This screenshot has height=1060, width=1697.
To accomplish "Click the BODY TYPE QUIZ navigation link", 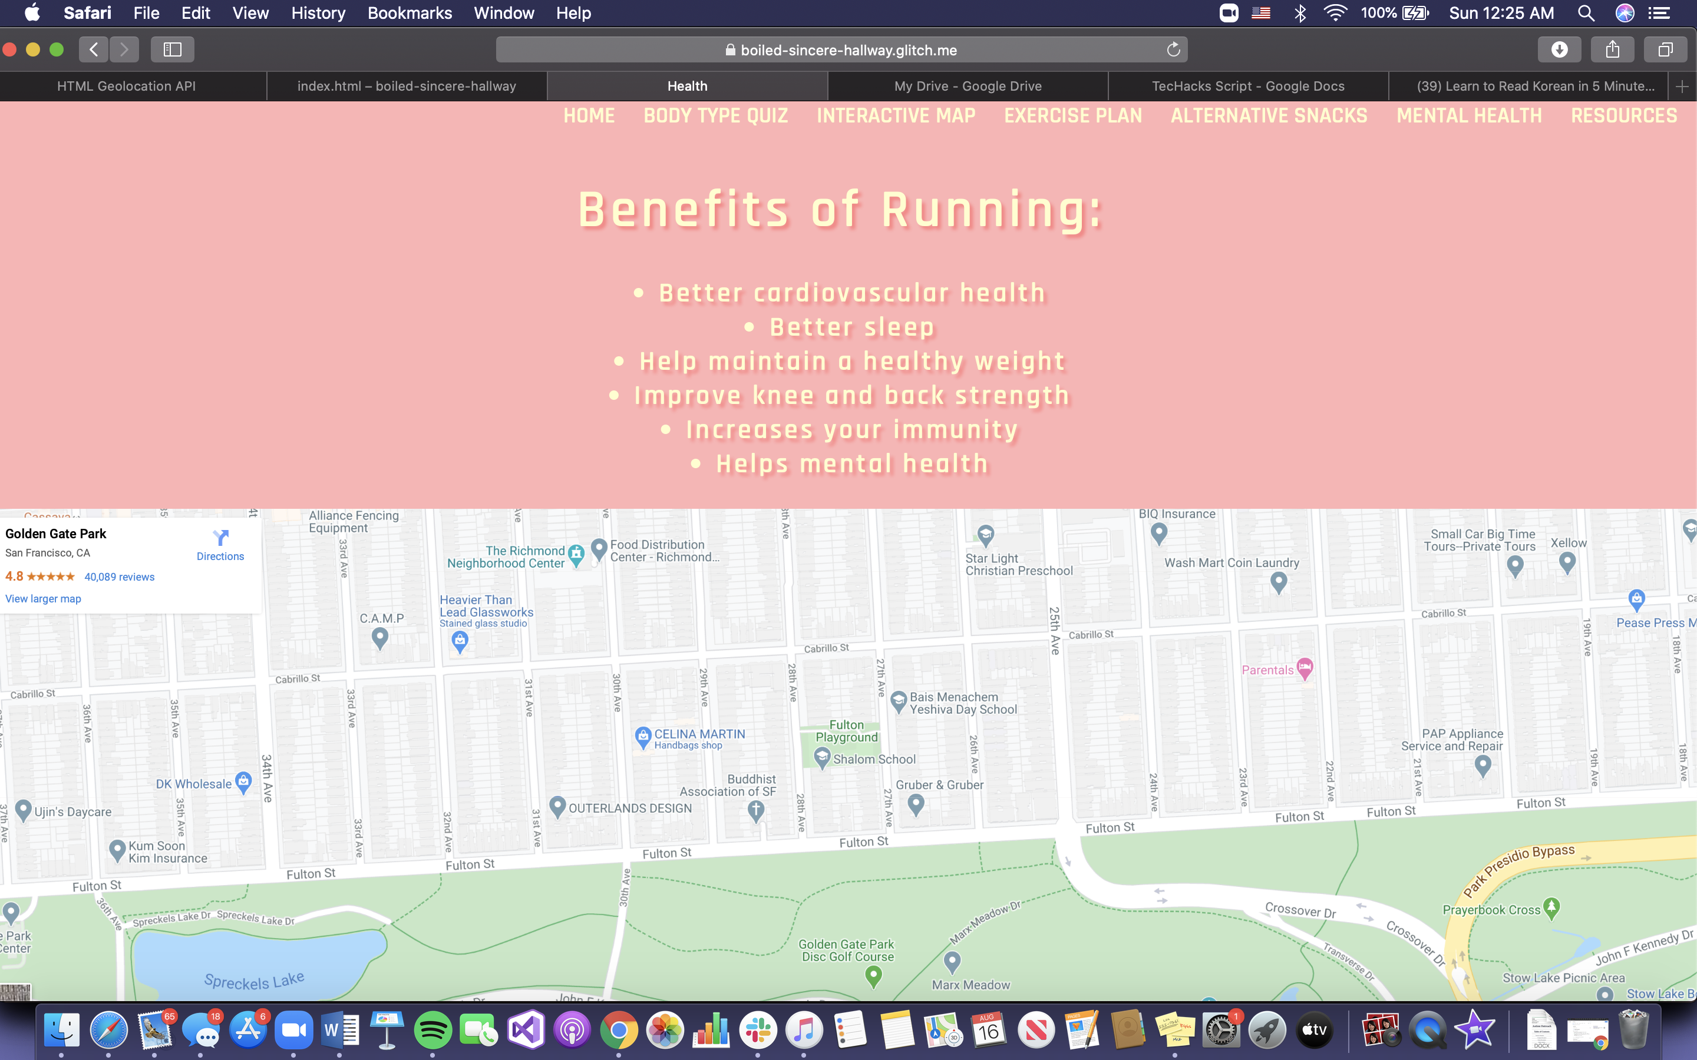I will tap(715, 115).
